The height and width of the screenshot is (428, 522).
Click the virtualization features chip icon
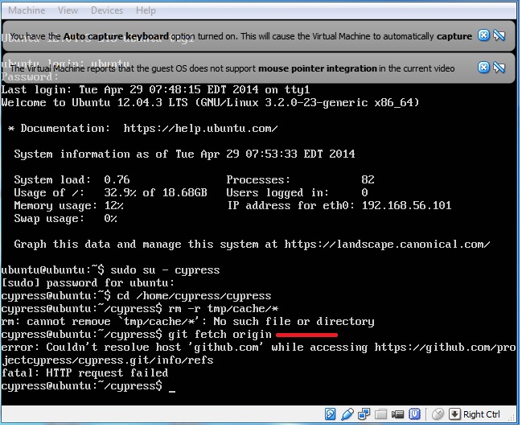(414, 414)
